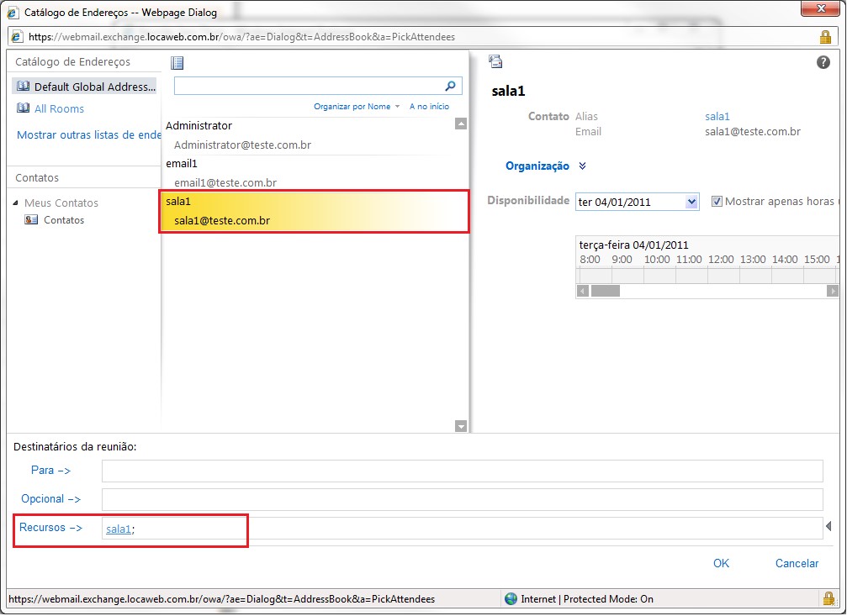Image resolution: width=847 pixels, height=616 pixels.
Task: Click the list view icon above search box
Action: [177, 63]
